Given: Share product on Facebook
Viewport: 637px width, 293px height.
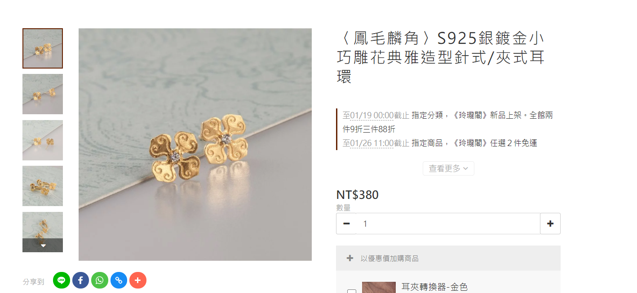Looking at the screenshot, I should click(80, 280).
